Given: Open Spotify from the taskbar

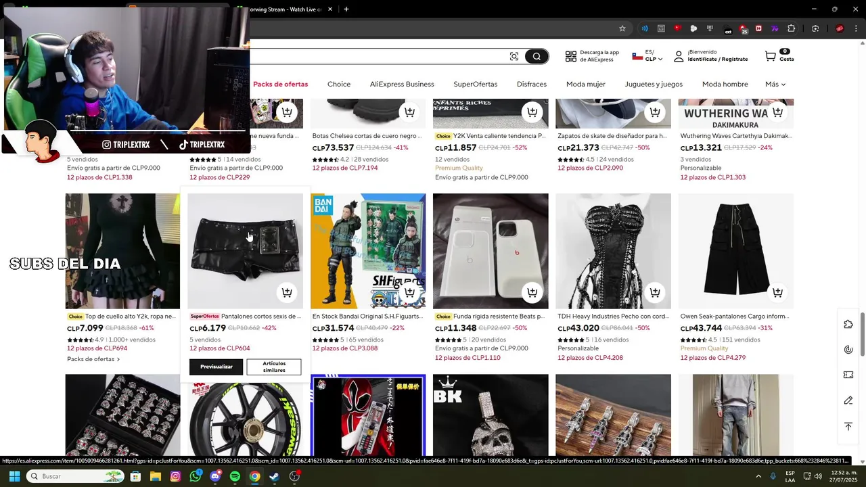Looking at the screenshot, I should (235, 476).
